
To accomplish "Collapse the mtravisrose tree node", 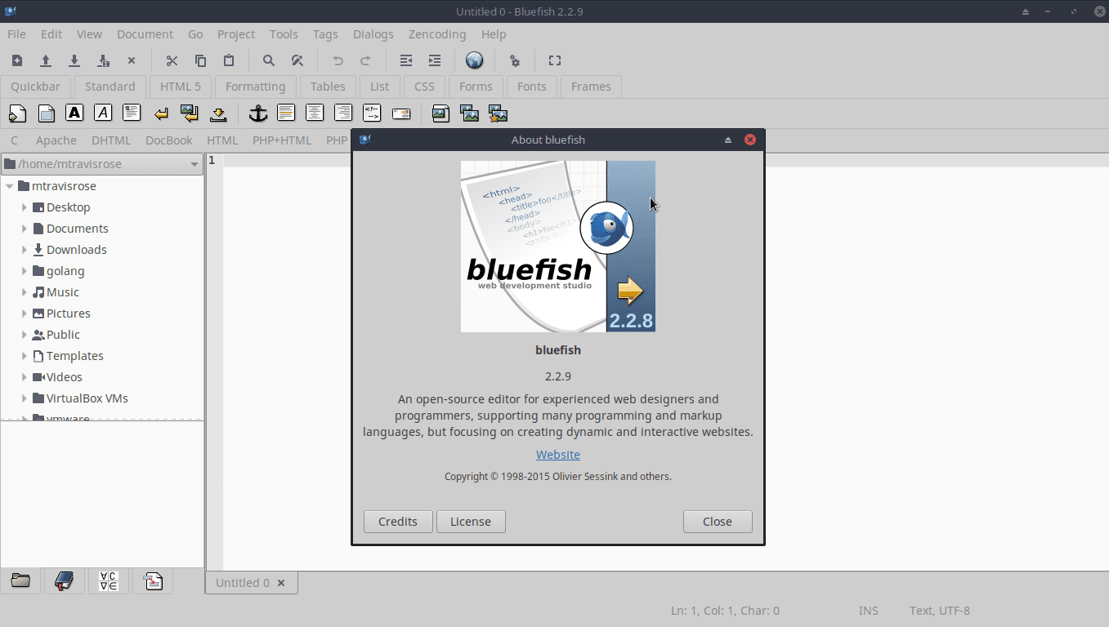I will (x=10, y=186).
